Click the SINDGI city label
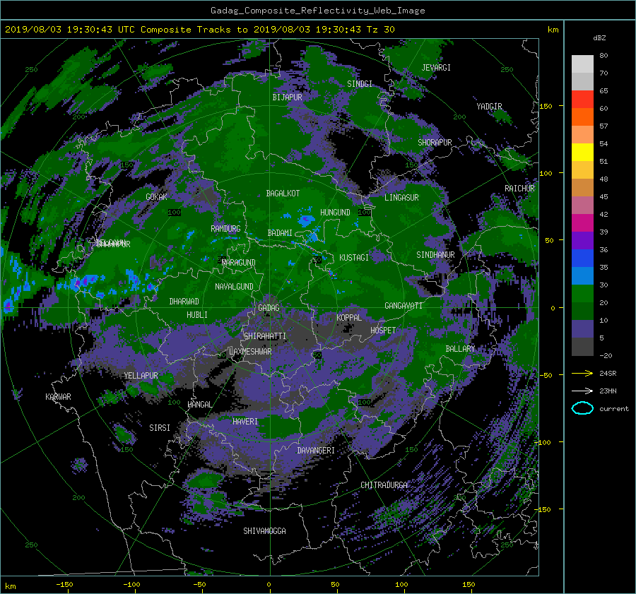 [360, 84]
